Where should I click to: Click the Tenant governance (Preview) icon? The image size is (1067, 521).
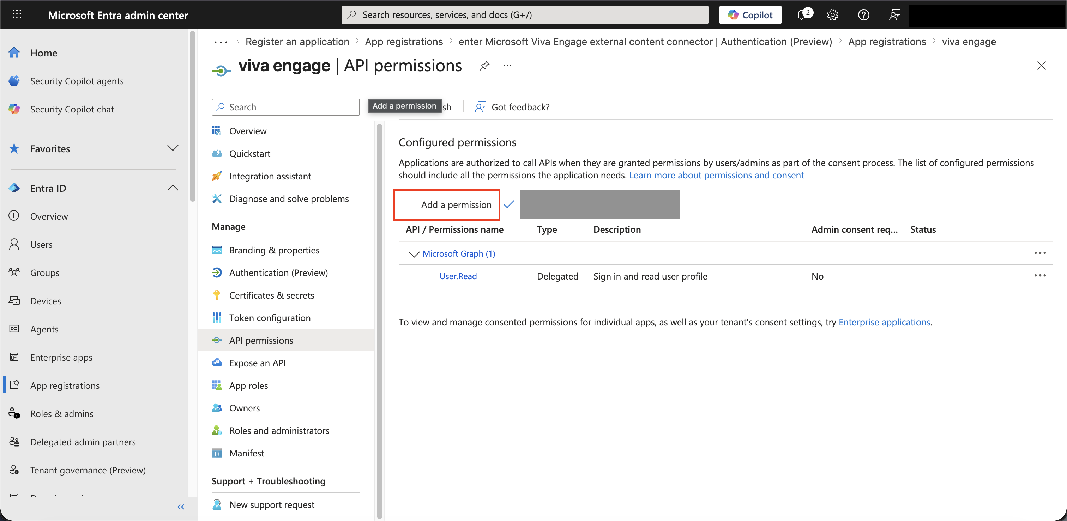click(14, 469)
